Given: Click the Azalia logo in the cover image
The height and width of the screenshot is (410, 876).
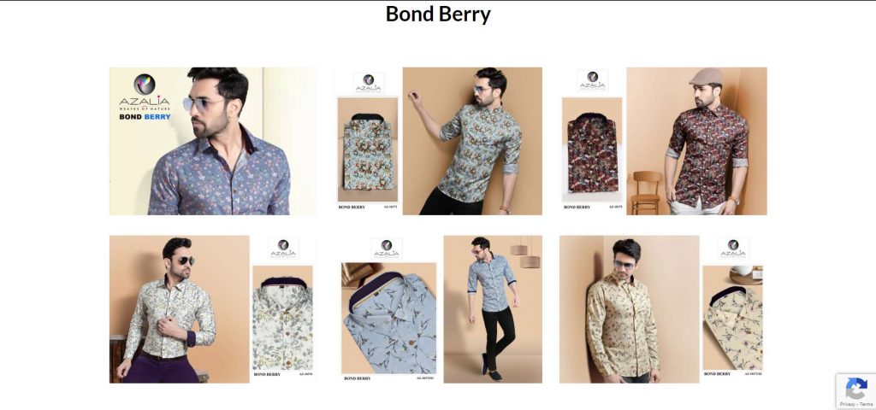Looking at the screenshot, I should click(144, 92).
